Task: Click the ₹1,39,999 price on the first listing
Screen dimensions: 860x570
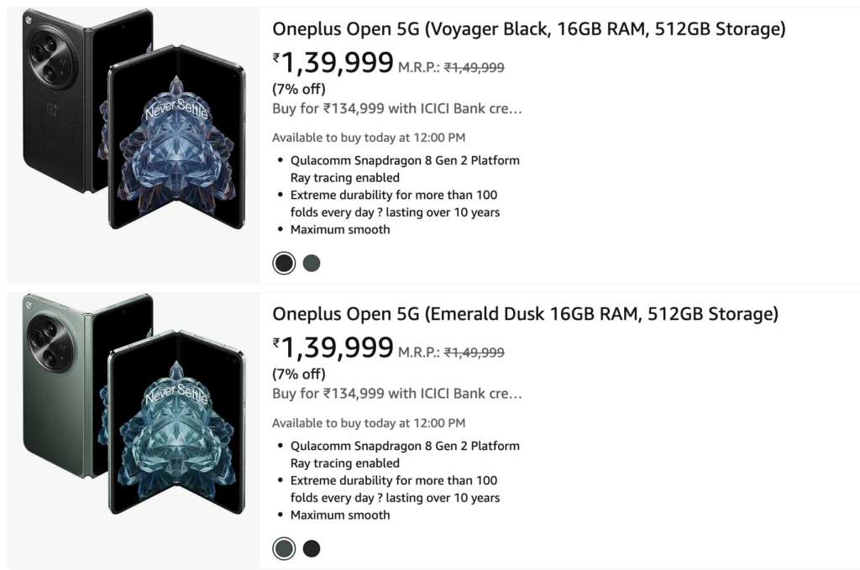Action: 333,62
